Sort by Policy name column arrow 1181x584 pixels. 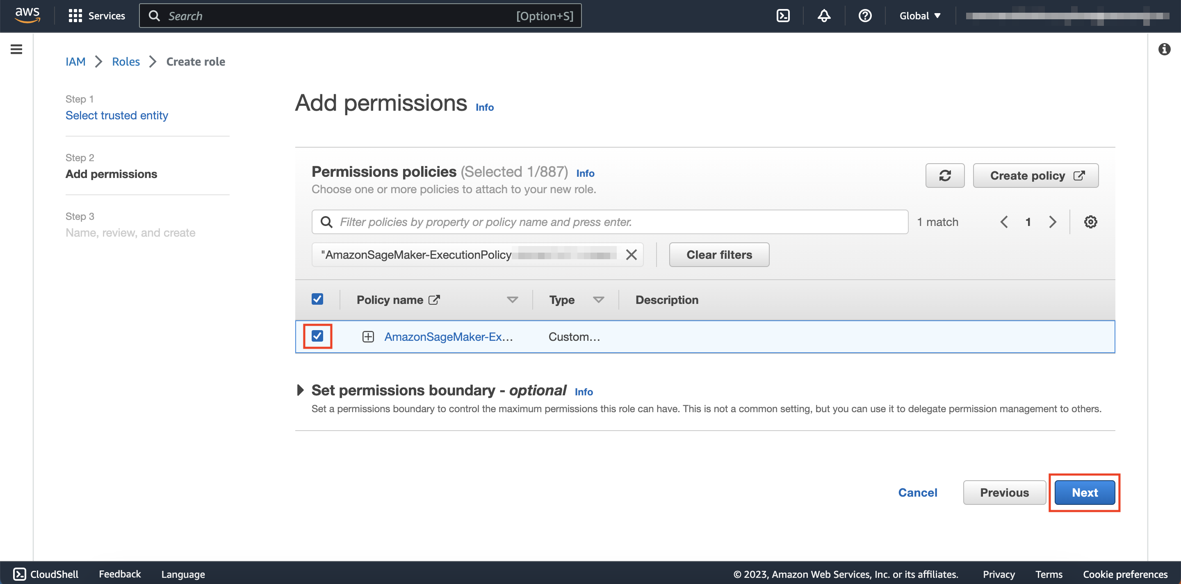coord(512,300)
